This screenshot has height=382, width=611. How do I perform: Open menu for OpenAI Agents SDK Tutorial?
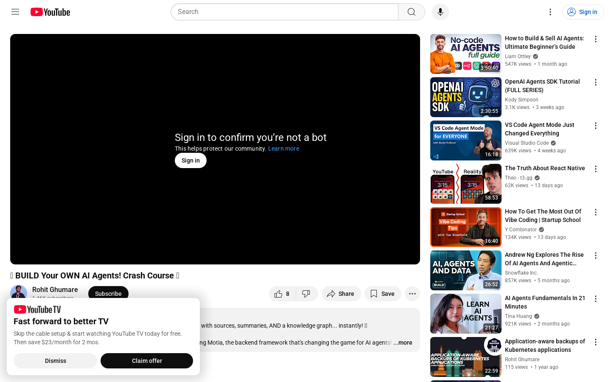pos(596,82)
